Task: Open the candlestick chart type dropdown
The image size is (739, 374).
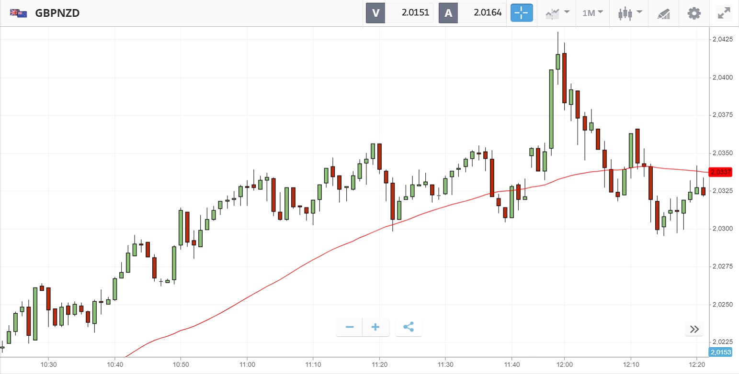Action: click(629, 13)
